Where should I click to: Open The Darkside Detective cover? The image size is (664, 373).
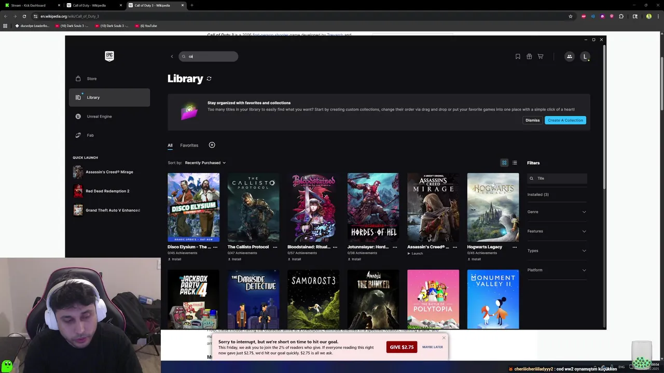tap(253, 299)
